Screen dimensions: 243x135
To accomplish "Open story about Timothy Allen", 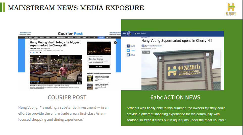I will (x=102, y=86).
